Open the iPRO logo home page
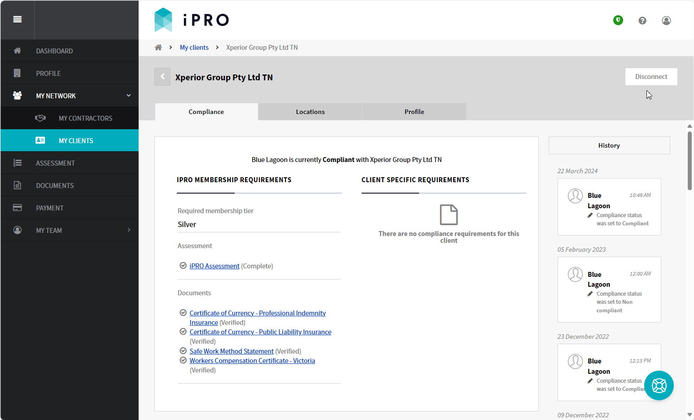694x420 pixels. (192, 20)
